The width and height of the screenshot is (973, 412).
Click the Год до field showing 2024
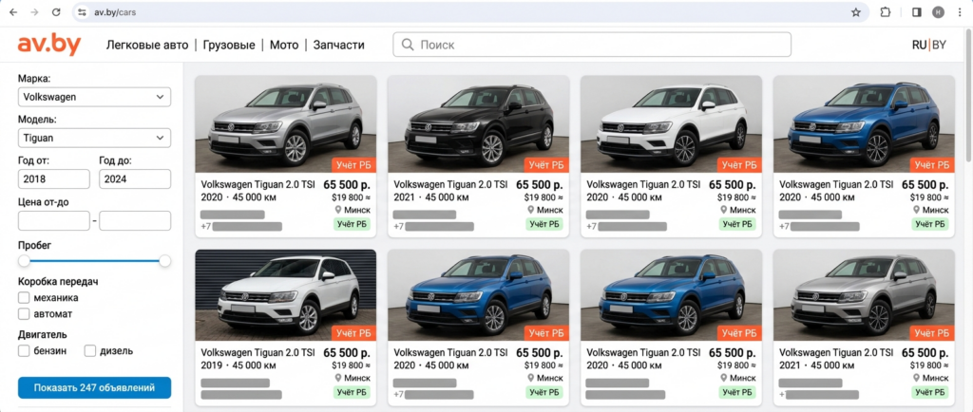pyautogui.click(x=135, y=179)
